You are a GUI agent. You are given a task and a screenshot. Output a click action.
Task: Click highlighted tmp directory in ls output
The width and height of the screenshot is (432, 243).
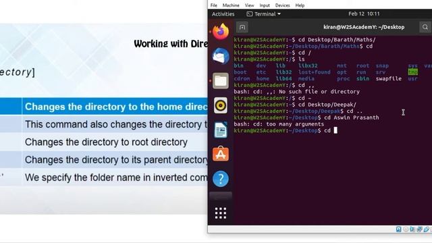point(412,72)
